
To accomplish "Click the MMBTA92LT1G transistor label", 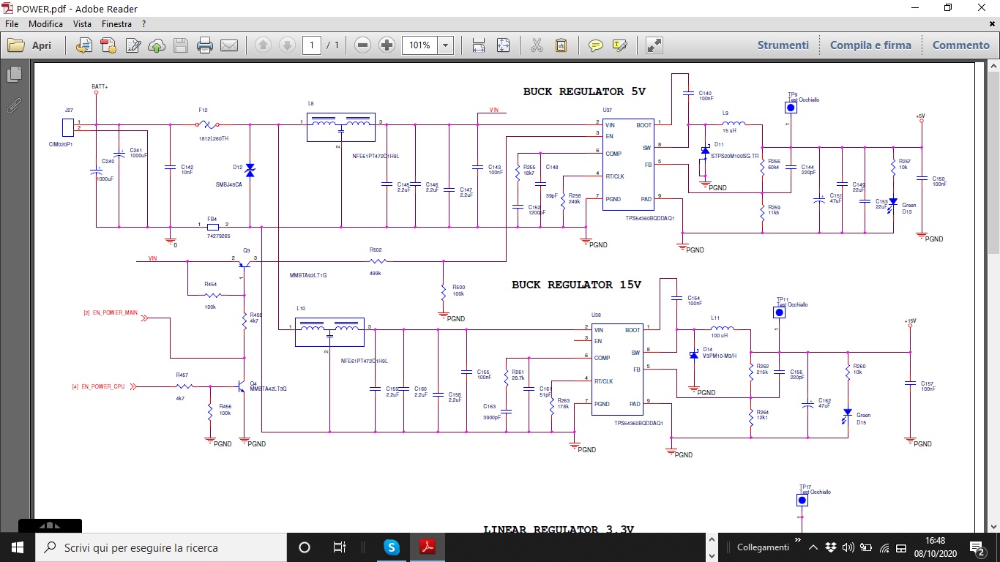I will 308,275.
